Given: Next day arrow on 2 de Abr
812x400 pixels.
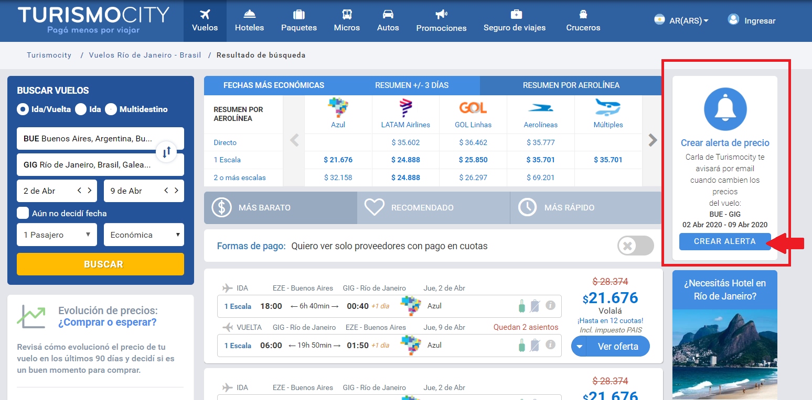Looking at the screenshot, I should 90,191.
